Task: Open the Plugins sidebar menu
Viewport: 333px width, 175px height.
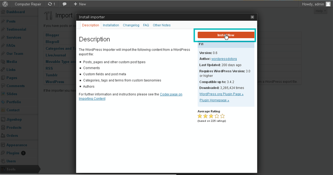Action: click(x=13, y=153)
